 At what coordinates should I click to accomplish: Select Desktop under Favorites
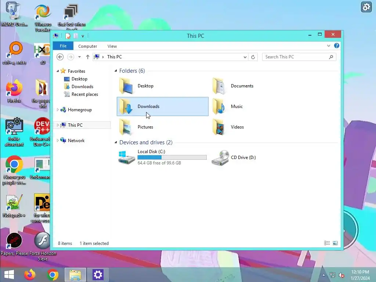pos(79,79)
